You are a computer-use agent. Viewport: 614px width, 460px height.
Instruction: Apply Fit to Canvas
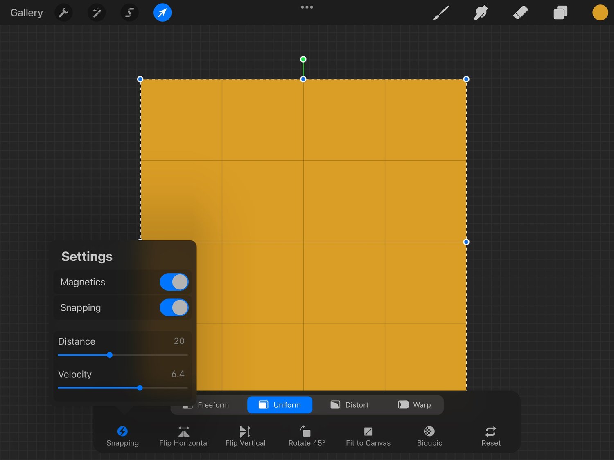click(368, 435)
